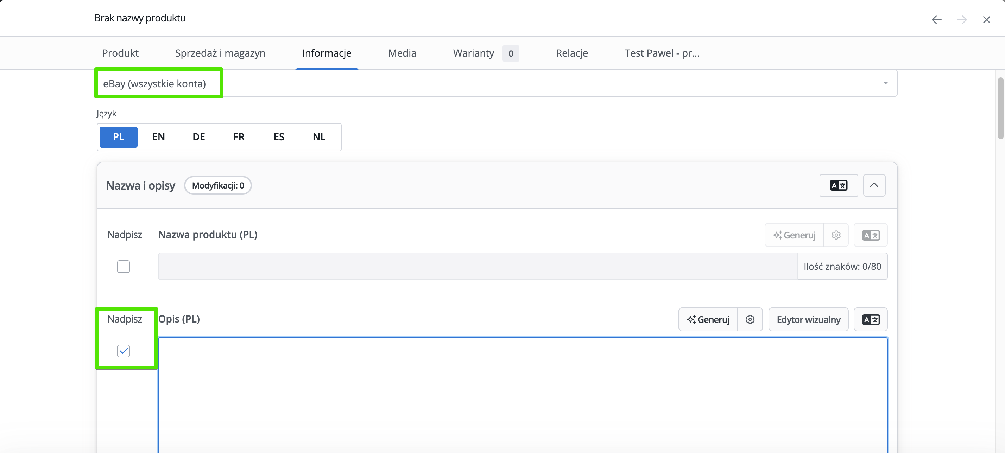
Task: Switch to the Media tab
Action: tap(402, 53)
